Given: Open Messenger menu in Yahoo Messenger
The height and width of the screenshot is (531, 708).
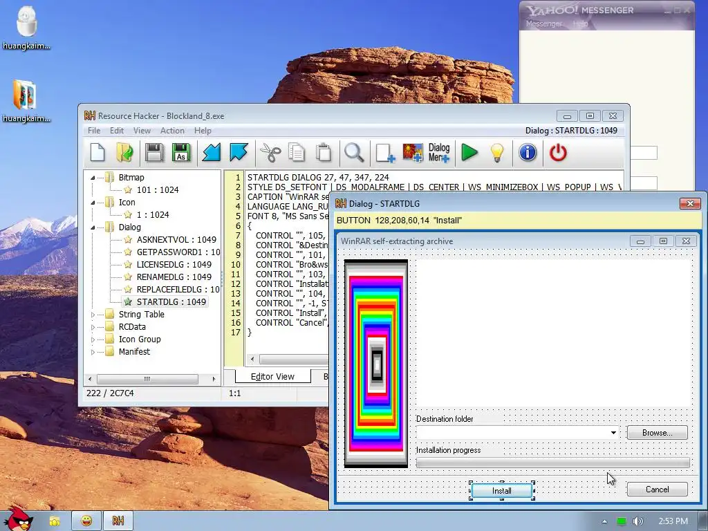Looking at the screenshot, I should pos(543,24).
